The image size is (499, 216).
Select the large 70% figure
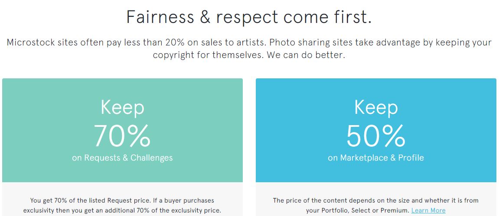pyautogui.click(x=122, y=135)
